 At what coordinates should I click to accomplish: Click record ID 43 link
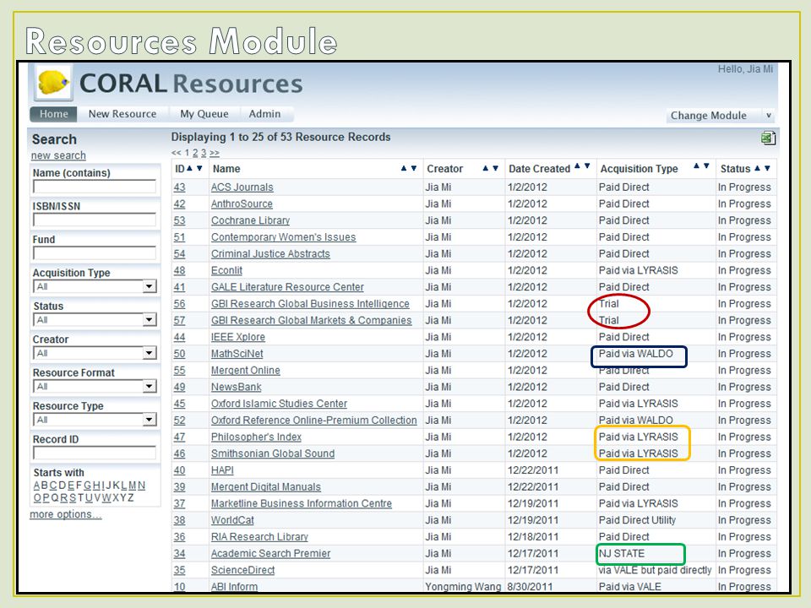point(179,187)
